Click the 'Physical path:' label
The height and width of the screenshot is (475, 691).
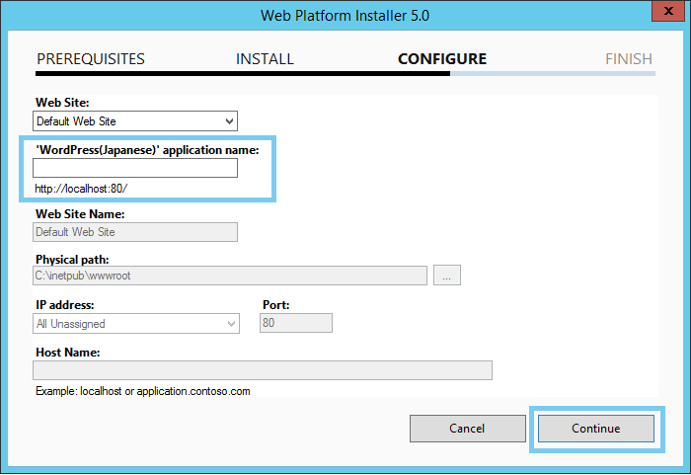point(72,260)
